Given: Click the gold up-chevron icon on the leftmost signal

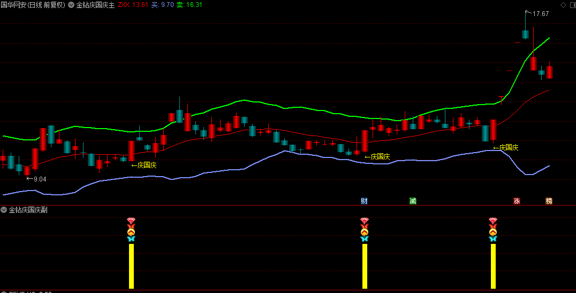Looking at the screenshot, I should (131, 232).
